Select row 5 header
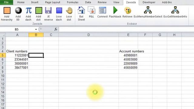 [x=3, y=55]
